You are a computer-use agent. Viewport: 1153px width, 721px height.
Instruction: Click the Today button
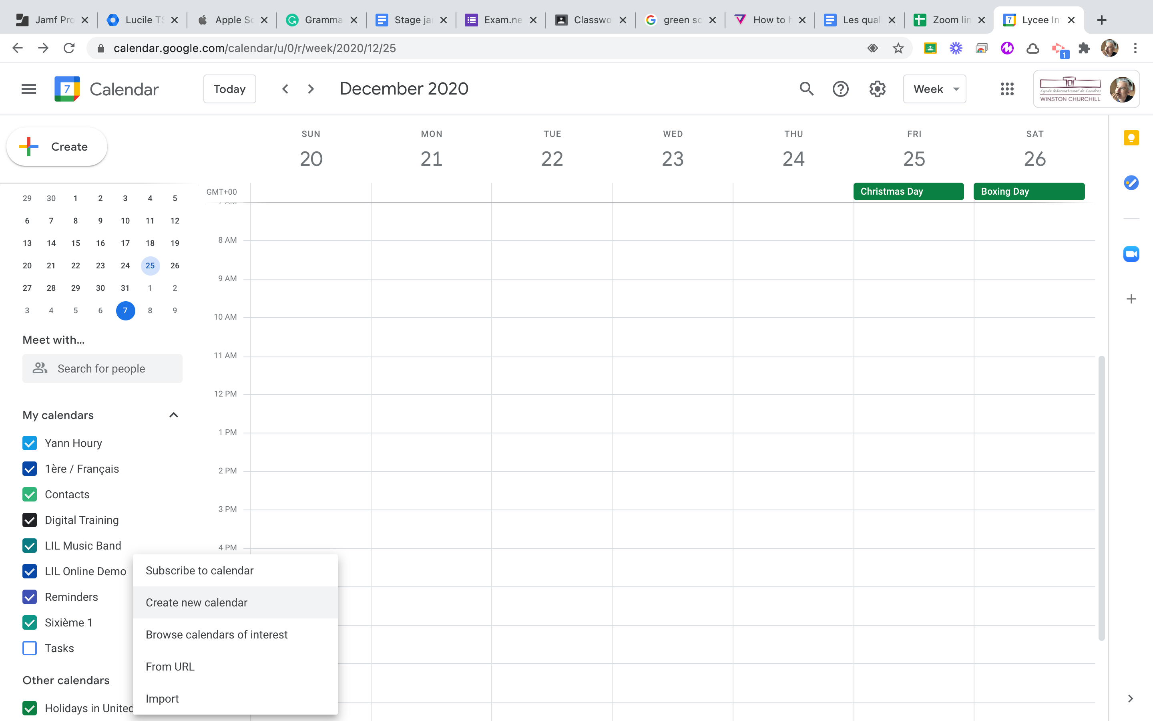(x=229, y=89)
